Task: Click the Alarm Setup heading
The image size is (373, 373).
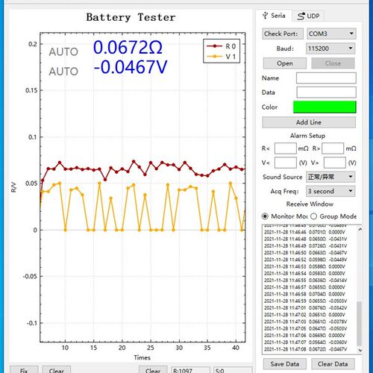Action: tap(307, 136)
